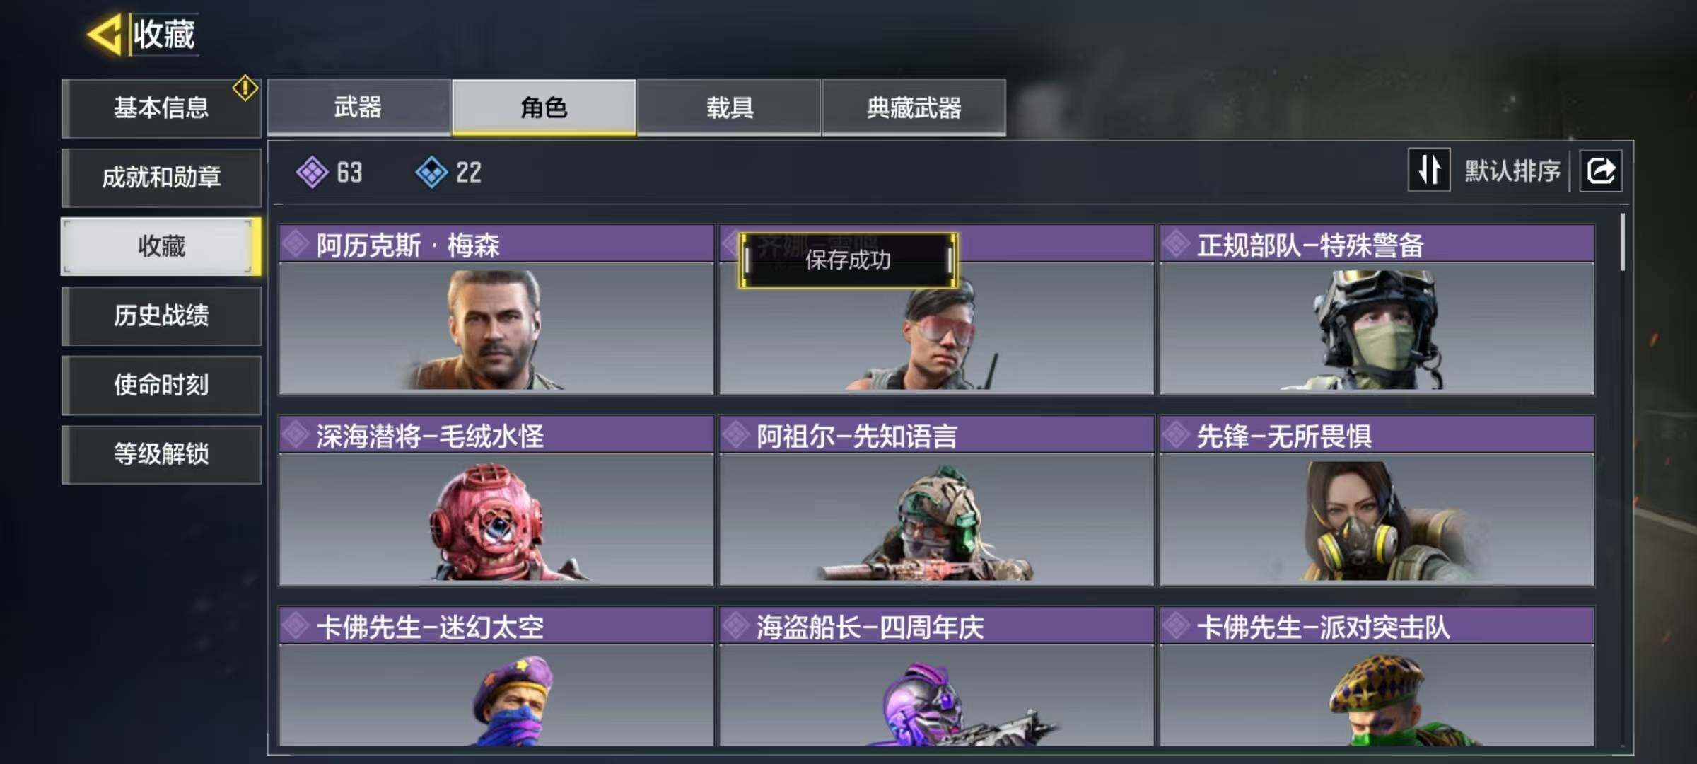Select the 深海潜将-毛绒水怪 character thumbnail
This screenshot has height=764, width=1697.
[x=496, y=519]
